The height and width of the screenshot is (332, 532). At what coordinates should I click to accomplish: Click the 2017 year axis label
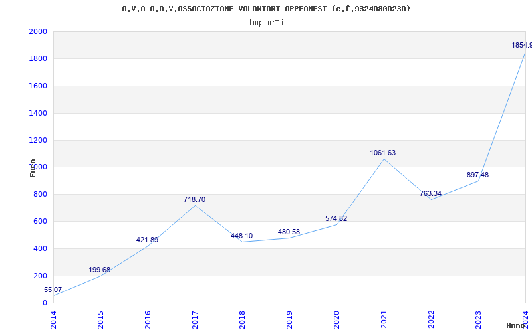click(x=195, y=320)
